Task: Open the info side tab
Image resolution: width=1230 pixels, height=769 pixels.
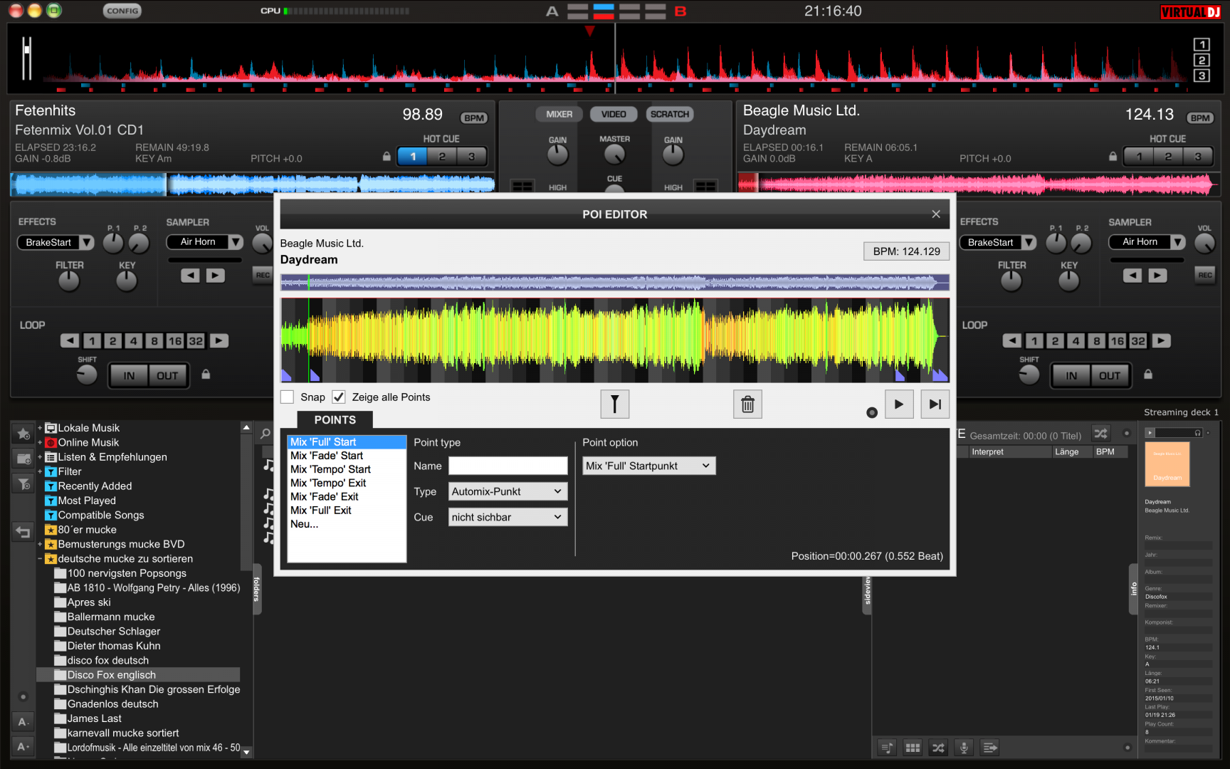Action: [1134, 589]
